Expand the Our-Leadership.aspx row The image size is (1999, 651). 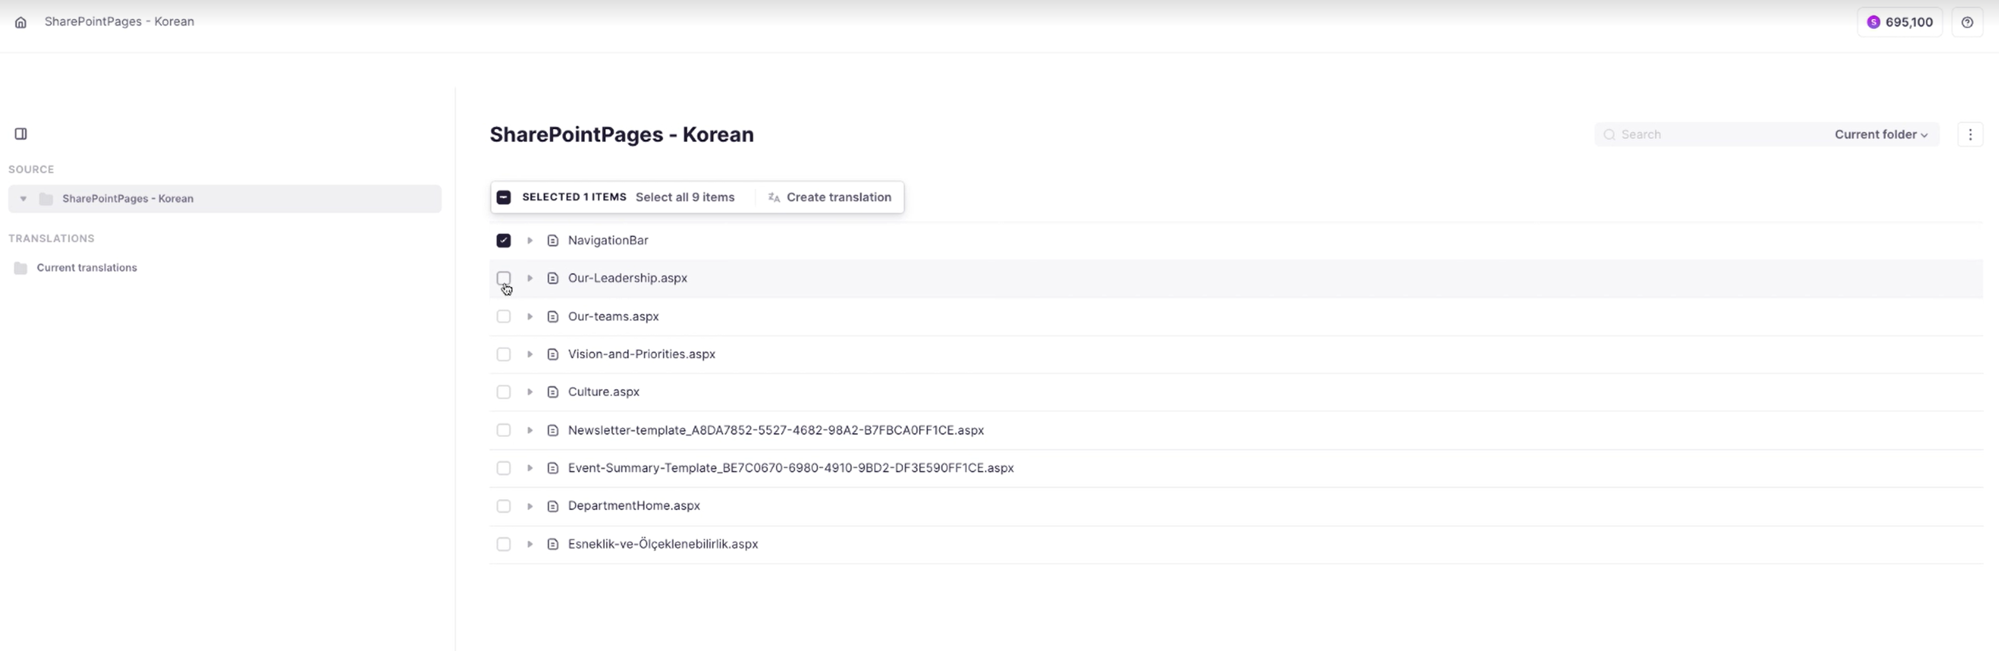click(x=530, y=278)
